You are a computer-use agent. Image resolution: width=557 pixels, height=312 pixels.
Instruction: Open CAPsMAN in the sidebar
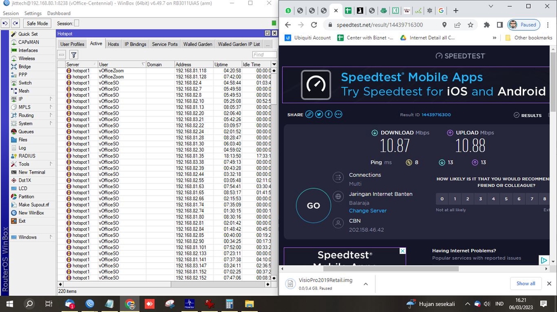pyautogui.click(x=28, y=42)
